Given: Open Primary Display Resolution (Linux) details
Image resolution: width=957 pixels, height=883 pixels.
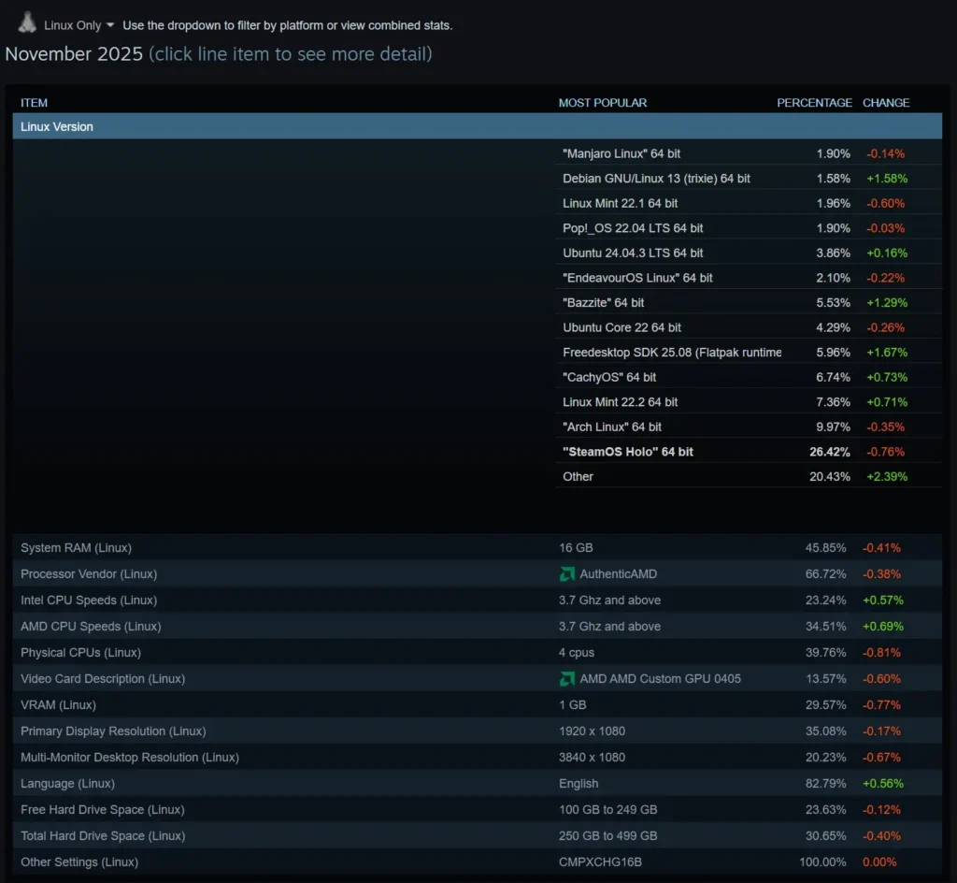Looking at the screenshot, I should click(x=113, y=731).
